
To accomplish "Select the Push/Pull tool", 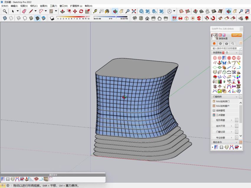I will (62, 11).
